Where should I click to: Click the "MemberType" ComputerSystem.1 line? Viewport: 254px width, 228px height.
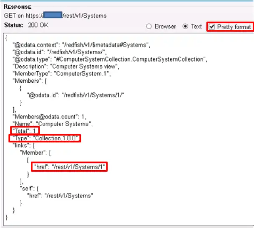[62, 74]
